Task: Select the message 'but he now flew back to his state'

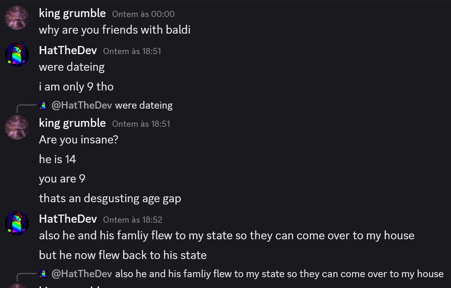Action: click(x=123, y=255)
